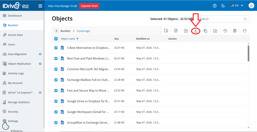Uncheck the 5 Best Alternatives to Dropbox row
Image resolution: width=257 pixels, height=132 pixels.
pyautogui.click(x=56, y=48)
